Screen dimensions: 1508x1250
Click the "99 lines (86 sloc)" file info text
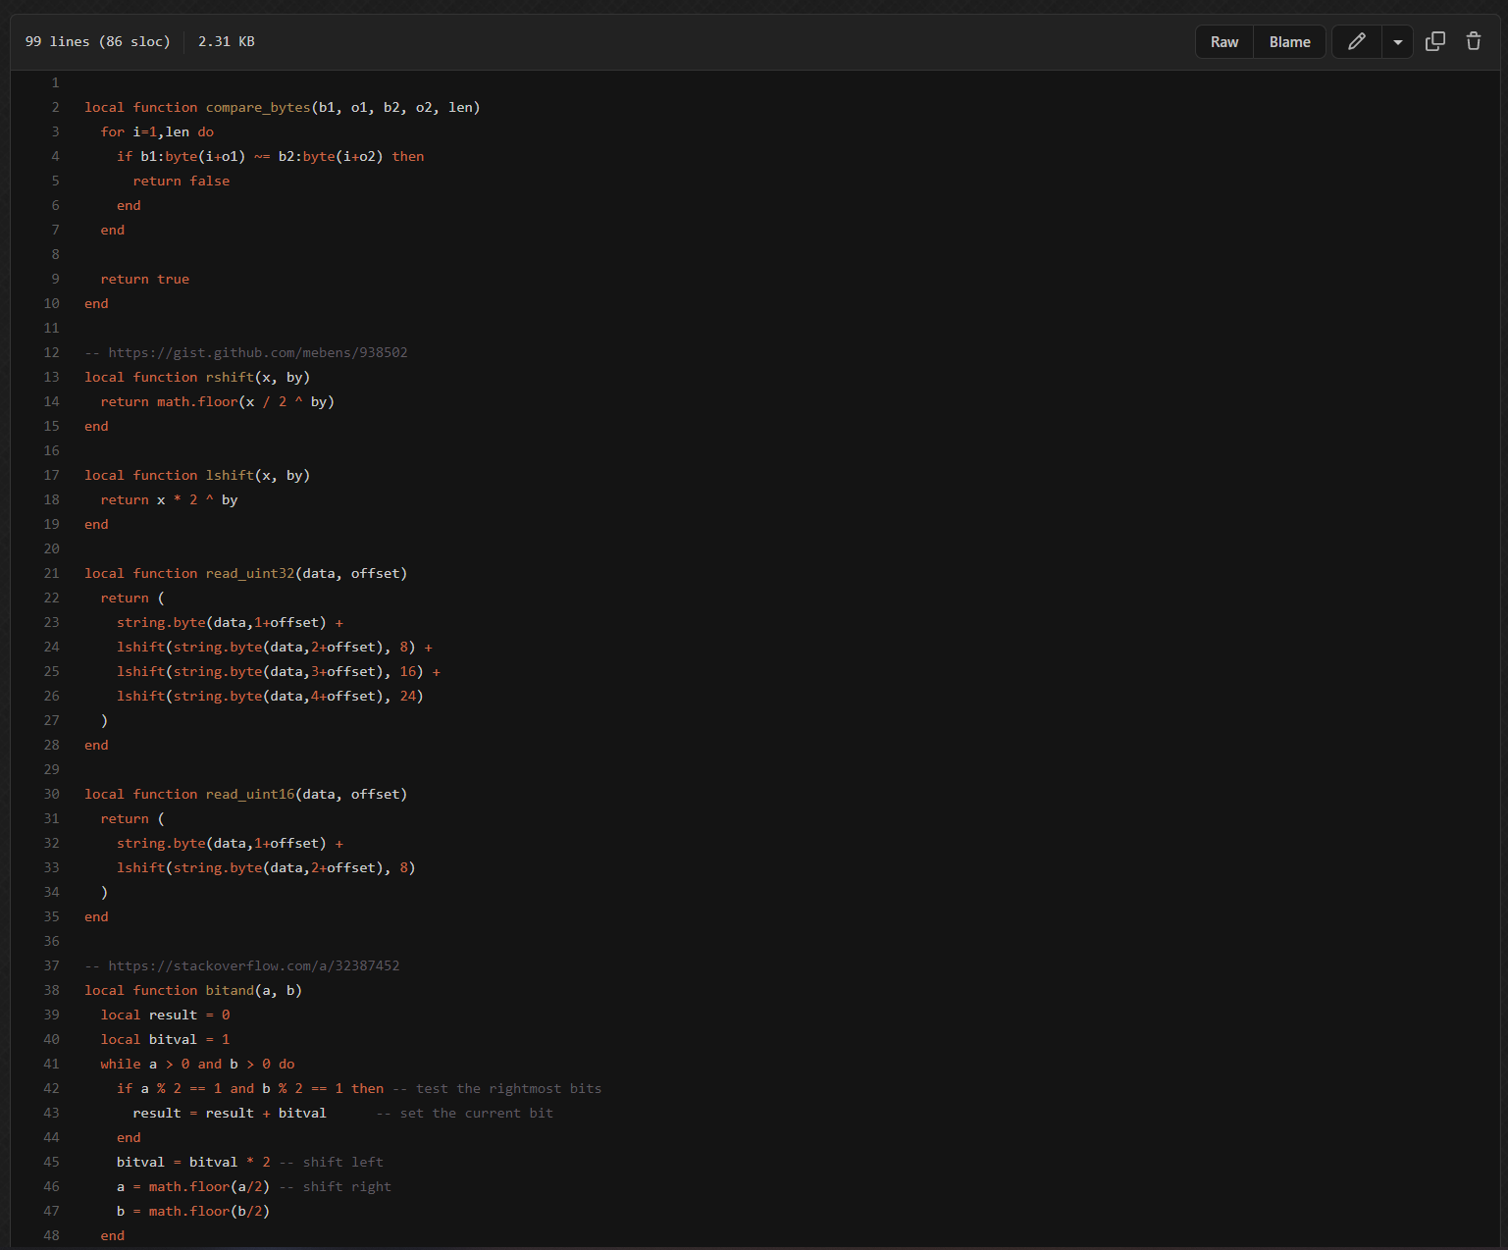click(97, 41)
